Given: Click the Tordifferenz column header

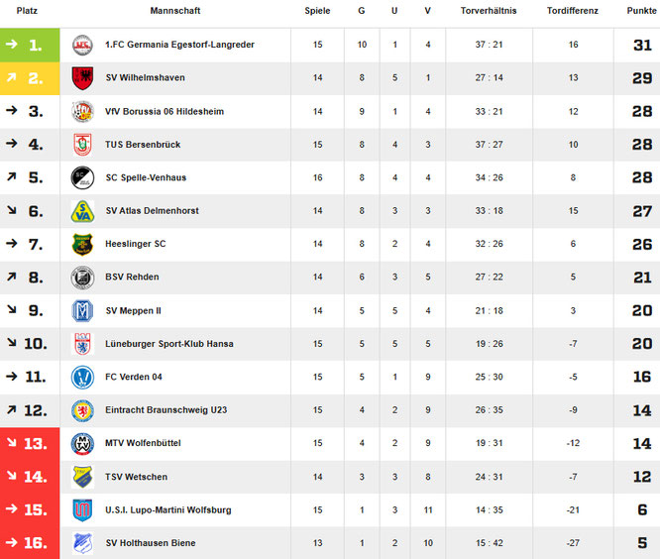Looking at the screenshot, I should pos(572,10).
